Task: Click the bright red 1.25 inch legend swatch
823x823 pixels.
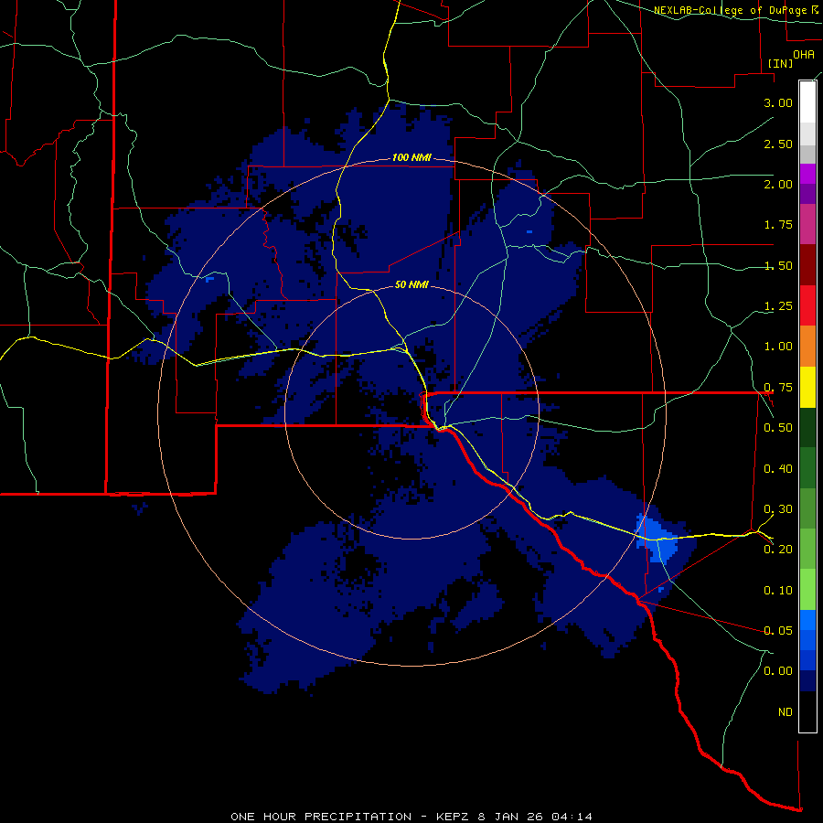Action: pos(807,305)
